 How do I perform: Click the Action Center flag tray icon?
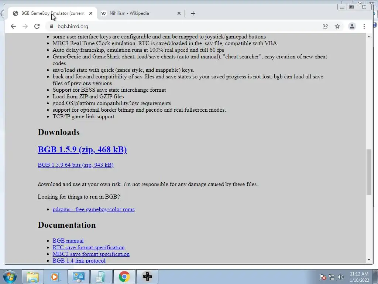tap(323, 277)
